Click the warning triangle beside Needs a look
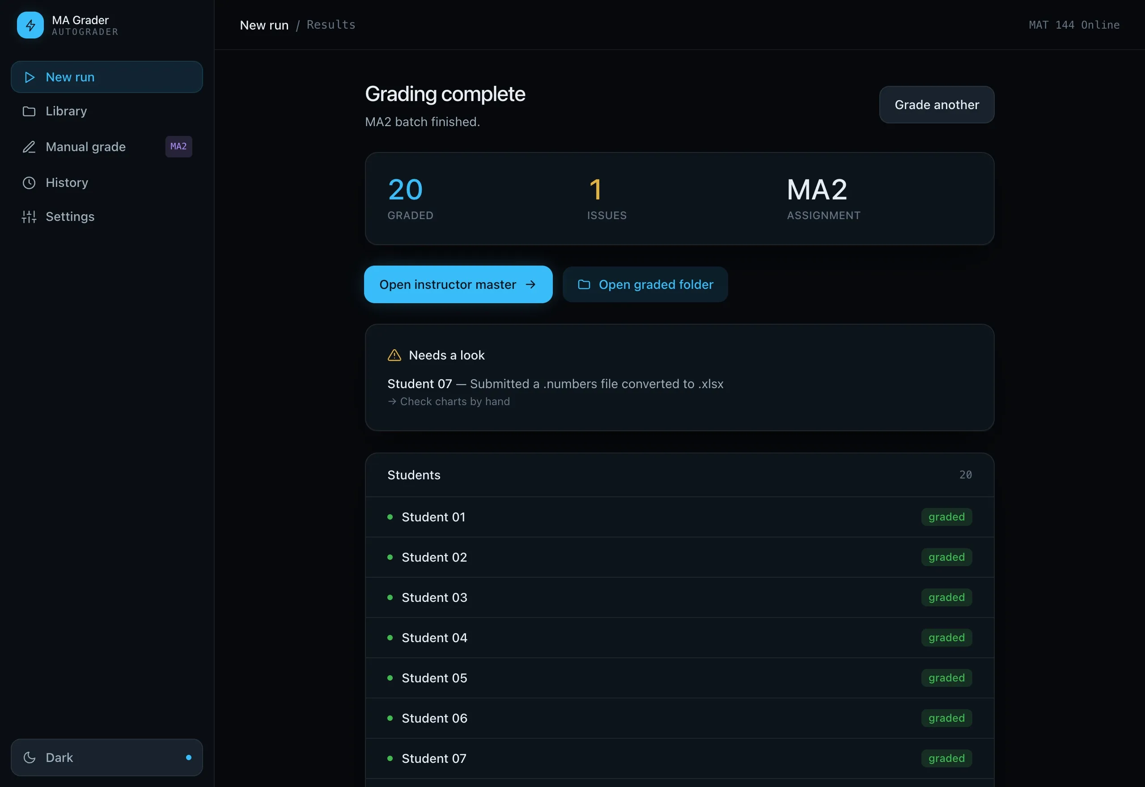This screenshot has width=1145, height=787. point(394,355)
